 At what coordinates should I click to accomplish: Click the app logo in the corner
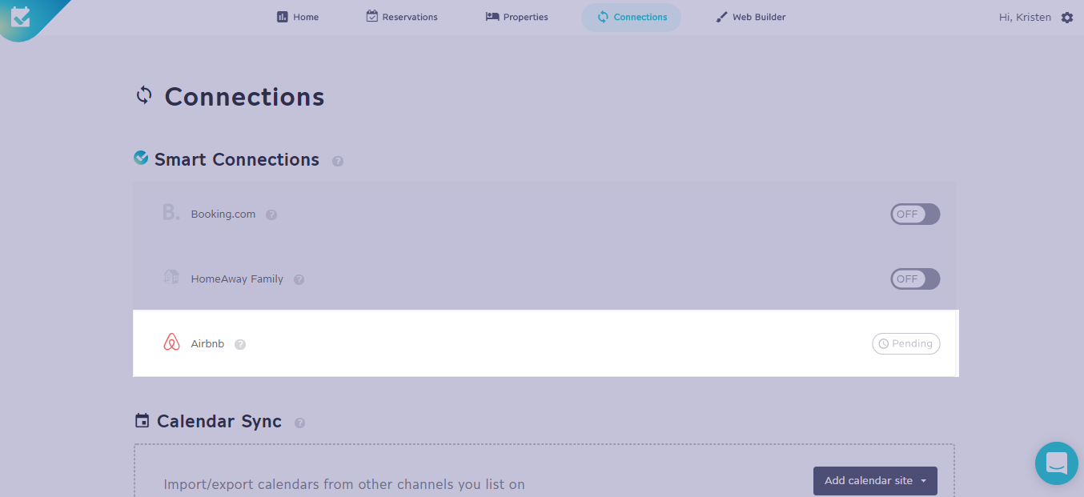click(21, 16)
